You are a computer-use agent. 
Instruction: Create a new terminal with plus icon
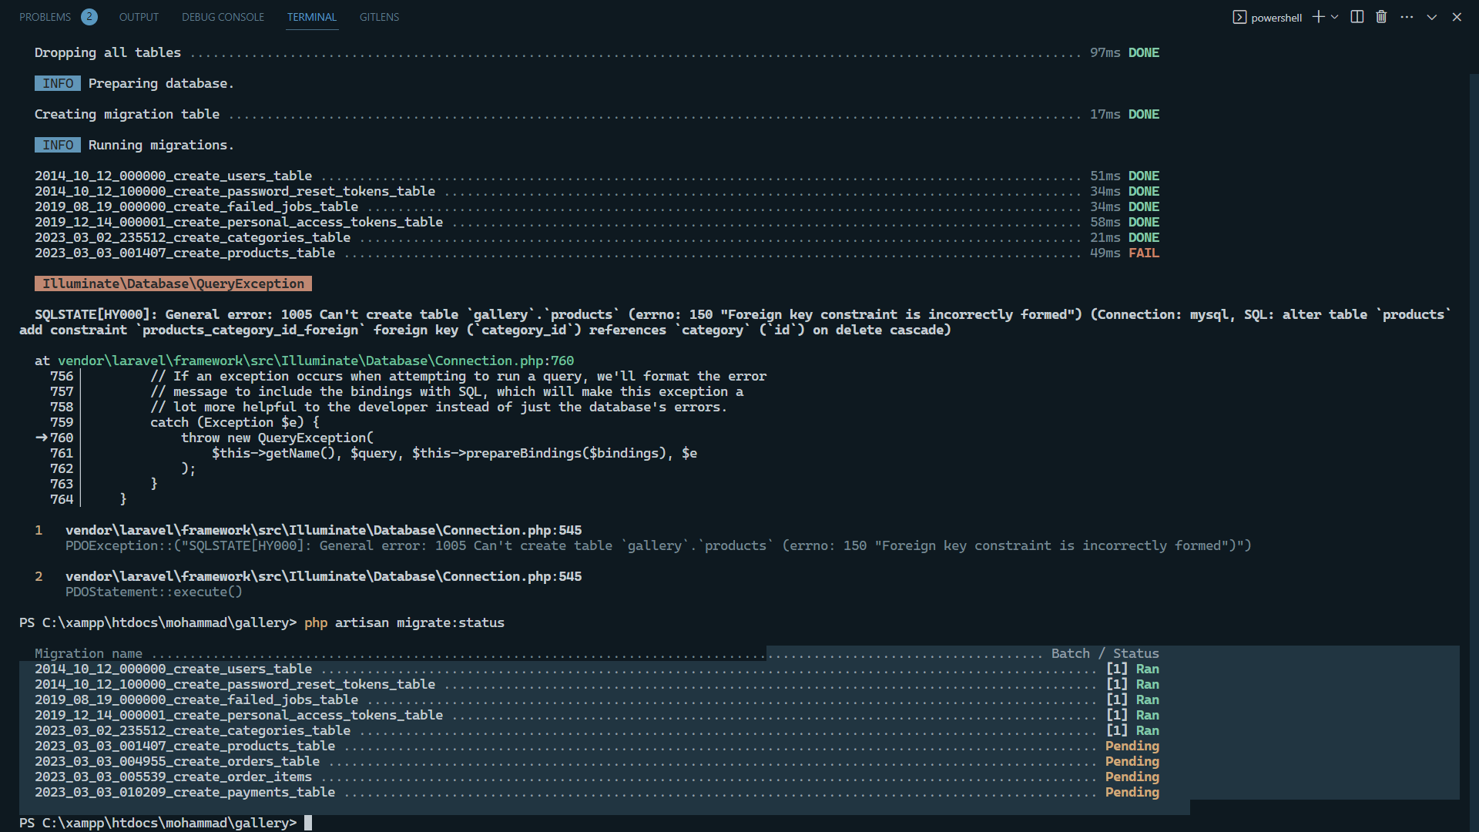click(x=1319, y=17)
